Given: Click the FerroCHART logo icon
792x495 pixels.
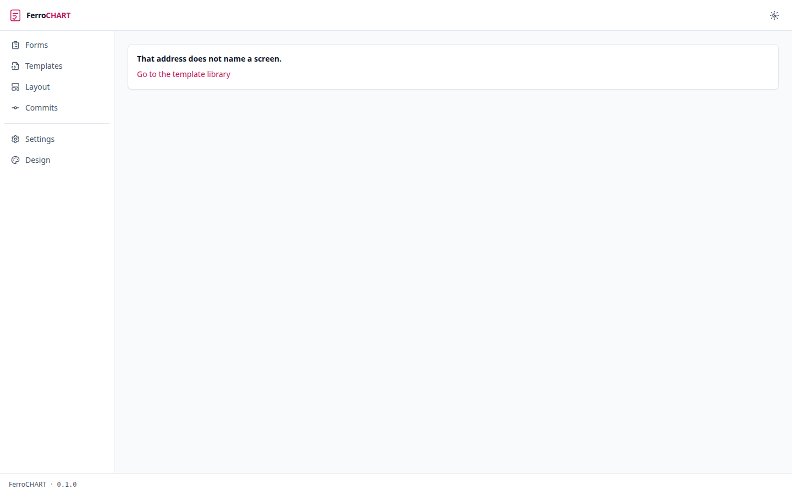Looking at the screenshot, I should click(x=15, y=15).
